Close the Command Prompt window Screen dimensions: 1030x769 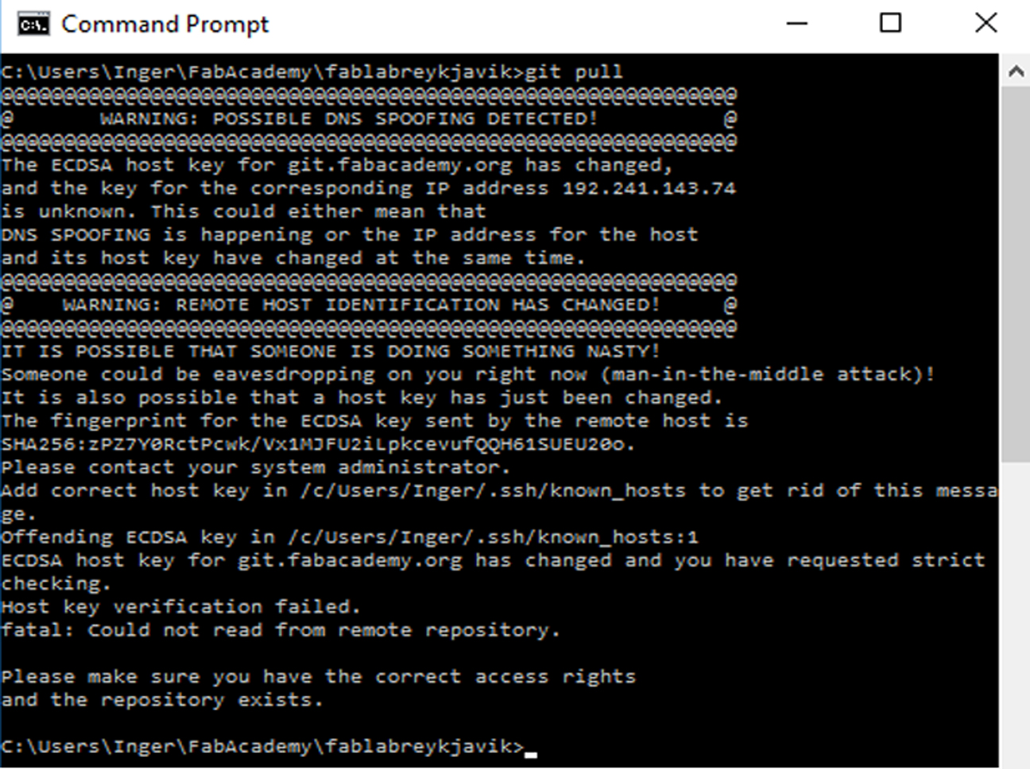point(985,23)
